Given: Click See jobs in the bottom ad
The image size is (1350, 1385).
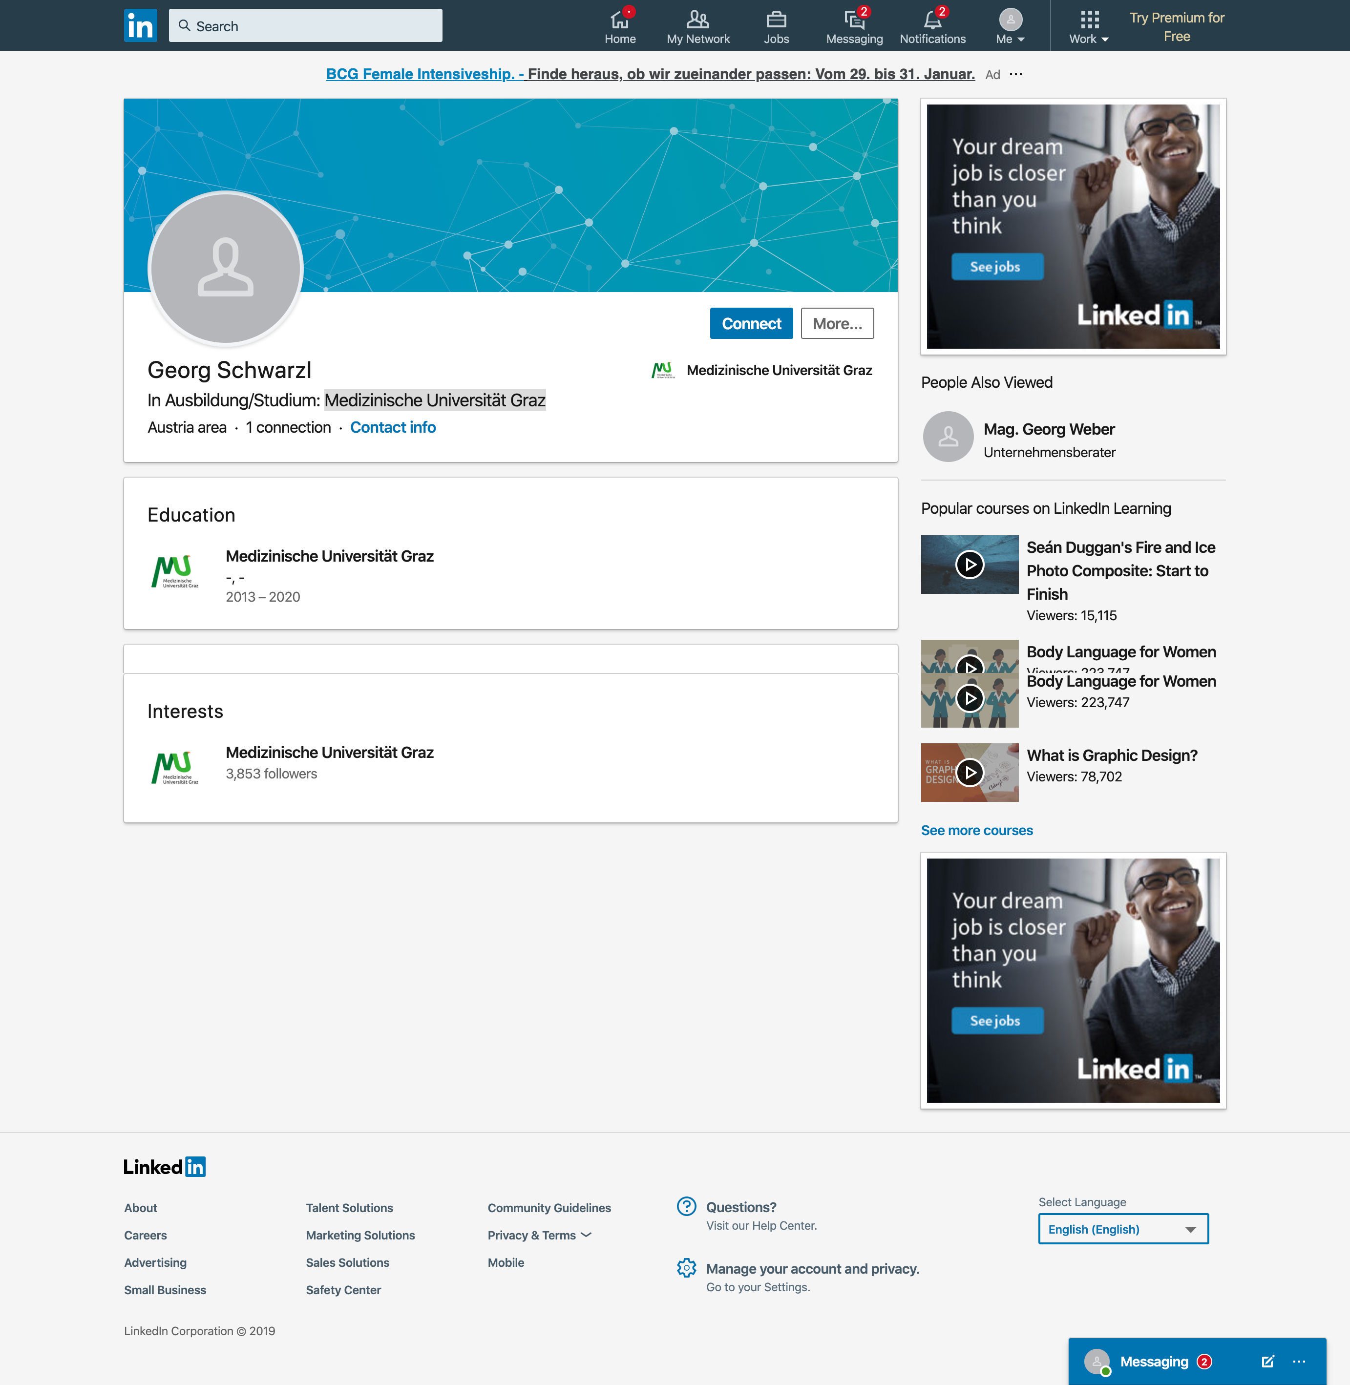Looking at the screenshot, I should point(997,1021).
